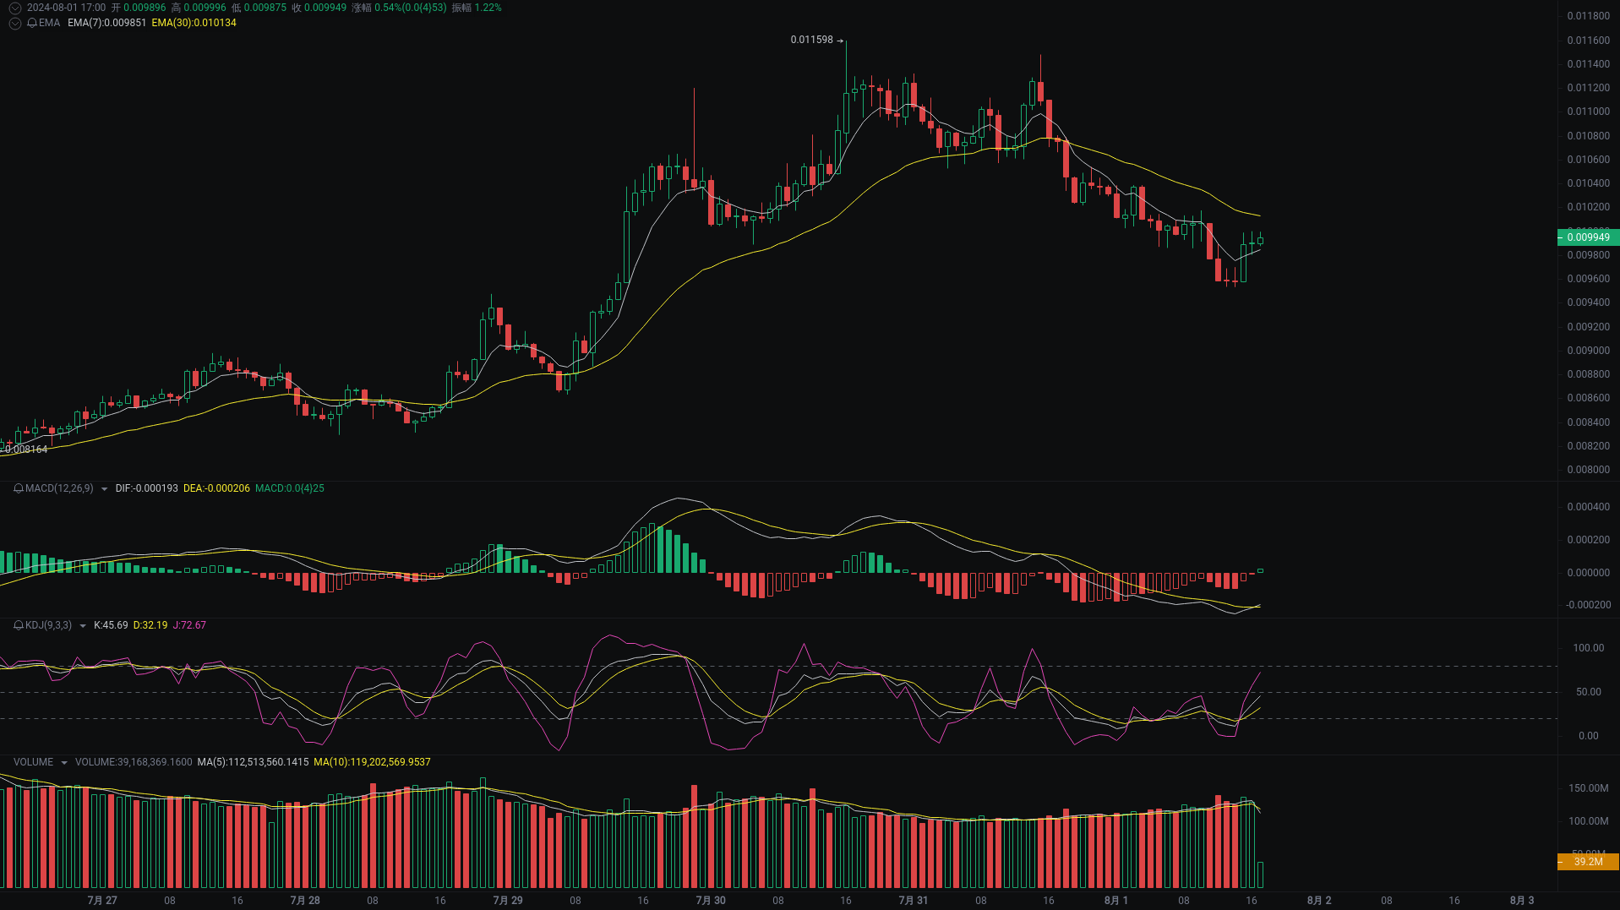Click the EMA alert bell icon
The image size is (1620, 910).
tap(32, 23)
